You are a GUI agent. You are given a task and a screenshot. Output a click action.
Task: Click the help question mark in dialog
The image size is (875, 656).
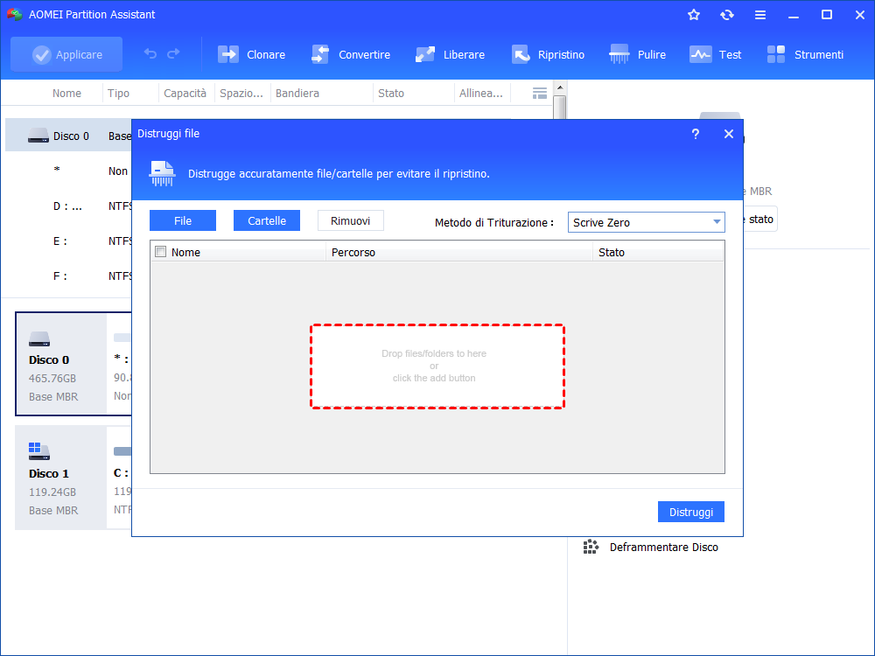tap(696, 134)
